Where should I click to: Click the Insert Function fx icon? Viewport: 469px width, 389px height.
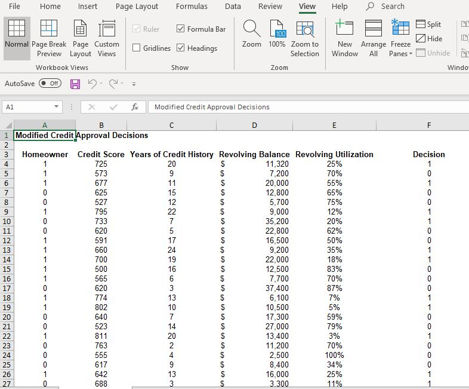click(x=135, y=107)
